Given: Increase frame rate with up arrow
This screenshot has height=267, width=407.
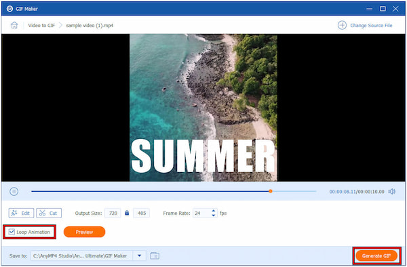Looking at the screenshot, I should pyautogui.click(x=214, y=211).
